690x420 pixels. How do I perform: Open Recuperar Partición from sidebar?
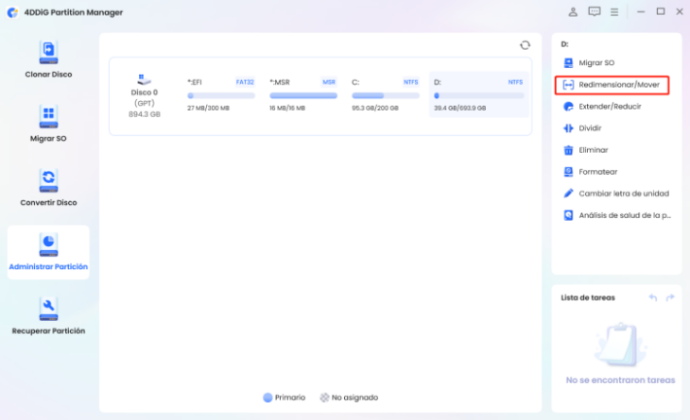click(48, 316)
